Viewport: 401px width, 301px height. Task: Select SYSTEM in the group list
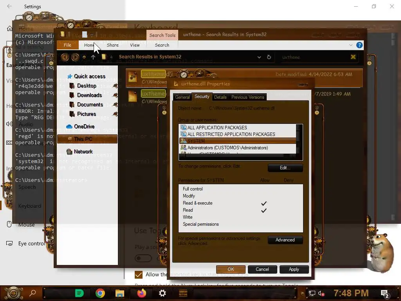click(238, 141)
